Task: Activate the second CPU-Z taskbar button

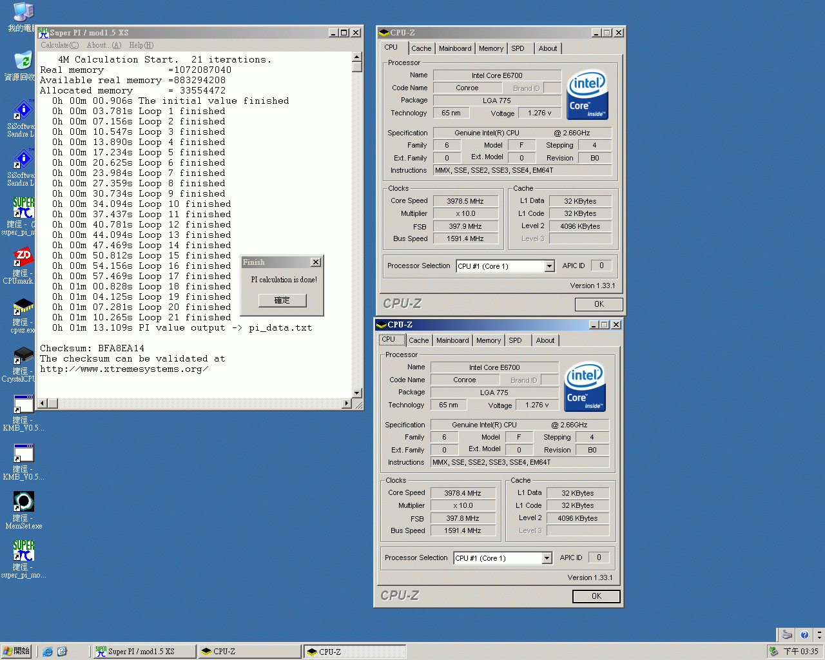Action: pyautogui.click(x=354, y=652)
